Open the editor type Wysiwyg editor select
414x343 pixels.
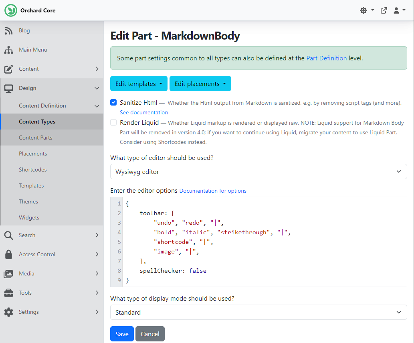pos(258,172)
